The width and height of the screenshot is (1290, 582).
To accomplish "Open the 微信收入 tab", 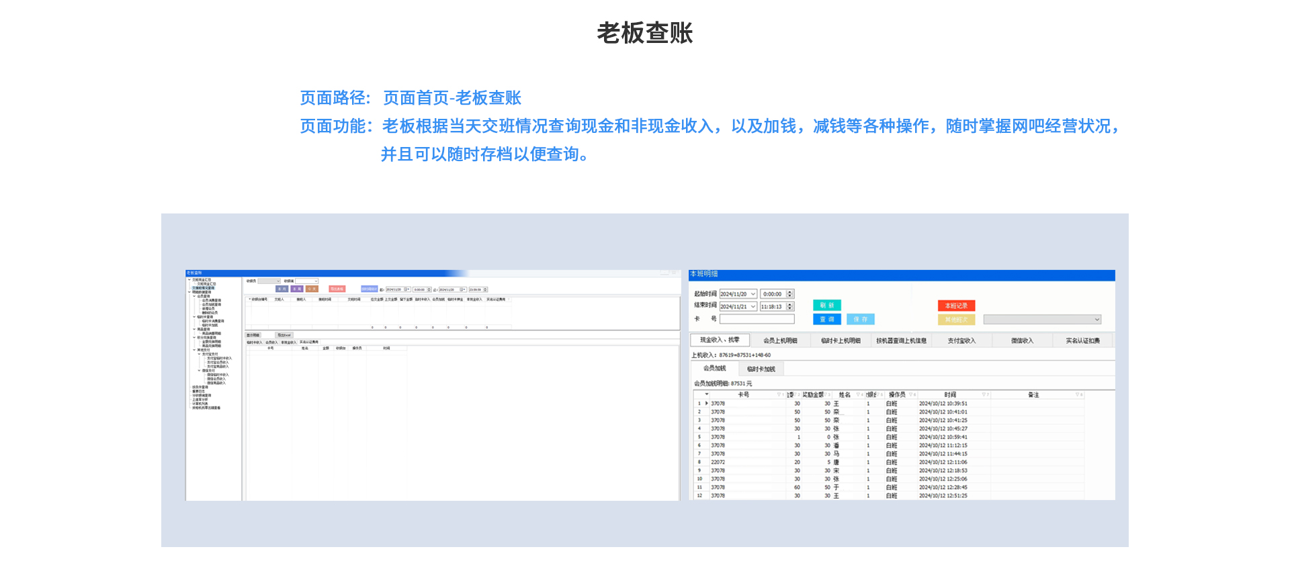I will 1022,340.
